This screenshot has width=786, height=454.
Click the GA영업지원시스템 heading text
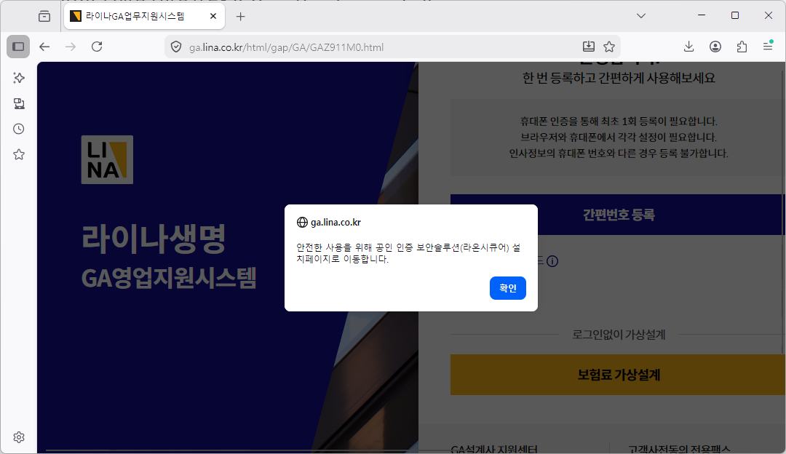pyautogui.click(x=169, y=278)
